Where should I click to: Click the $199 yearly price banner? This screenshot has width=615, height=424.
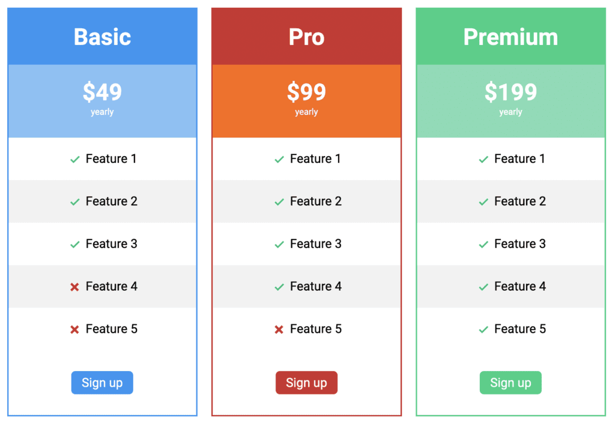point(510,100)
